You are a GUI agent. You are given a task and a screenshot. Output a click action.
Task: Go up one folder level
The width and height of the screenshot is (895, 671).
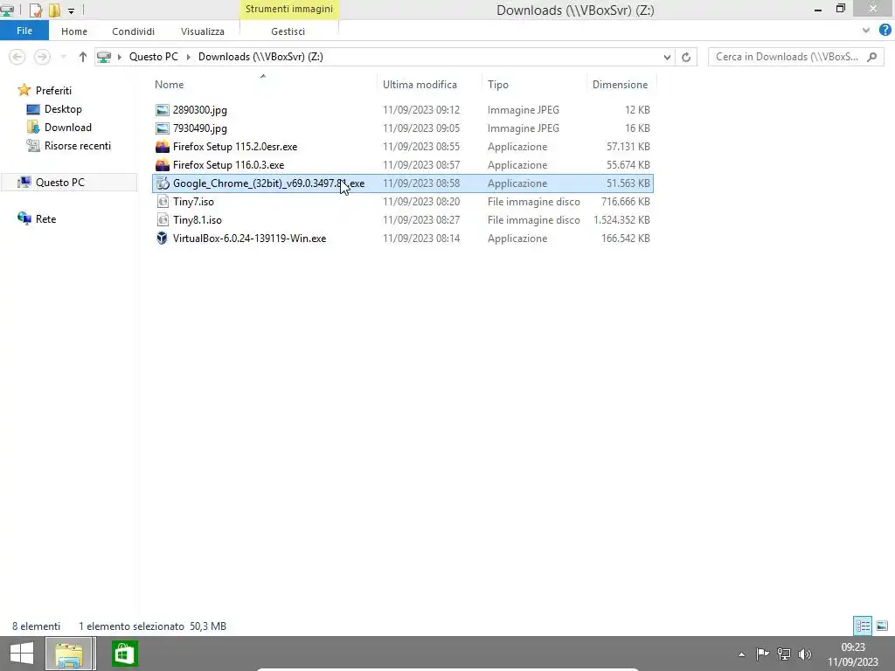(83, 57)
